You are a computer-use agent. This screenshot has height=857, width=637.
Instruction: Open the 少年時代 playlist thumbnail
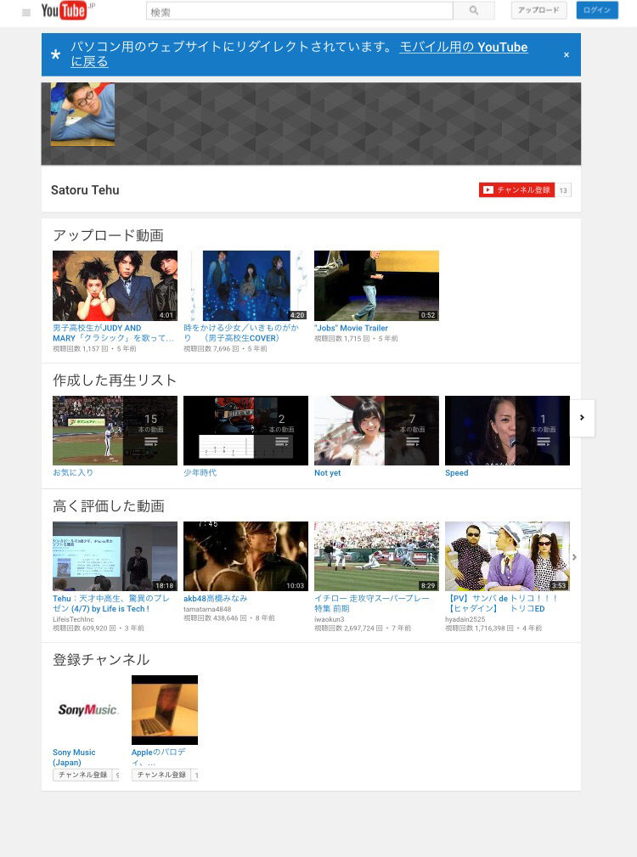[x=245, y=431]
